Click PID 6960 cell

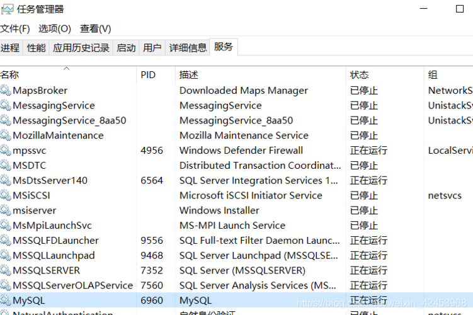(152, 301)
